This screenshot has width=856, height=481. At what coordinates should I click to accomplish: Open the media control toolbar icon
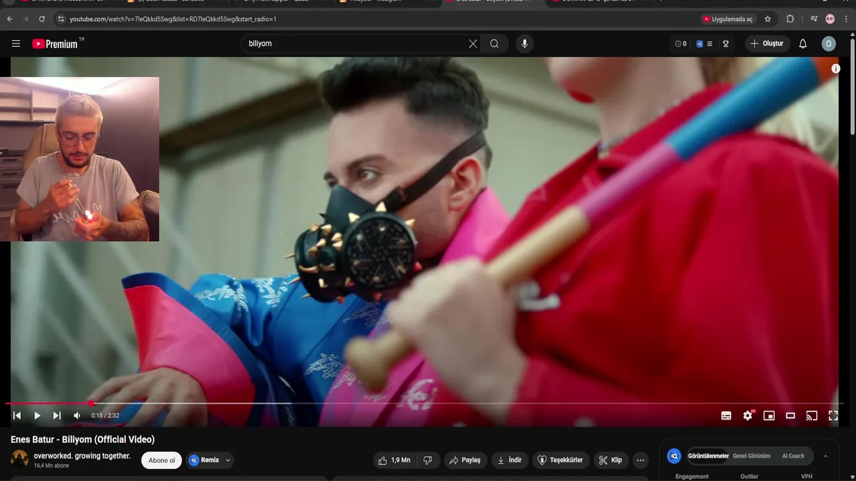pyautogui.click(x=813, y=19)
